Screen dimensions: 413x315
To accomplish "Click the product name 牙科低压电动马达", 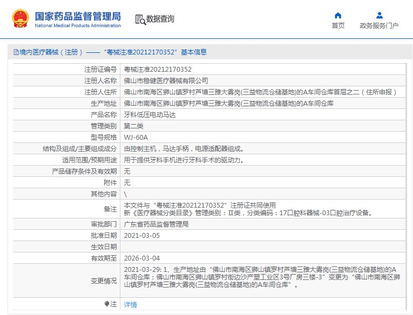I will coord(150,115).
